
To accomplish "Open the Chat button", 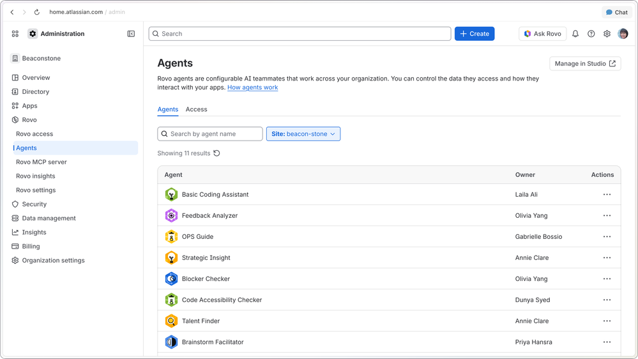I will (616, 12).
